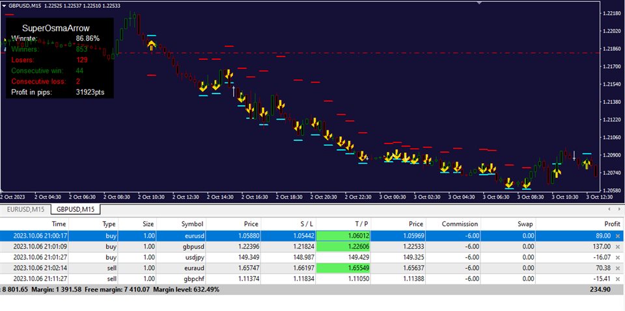Select the green T/P cell 1.22606
Image resolution: width=625 pixels, height=311 pixels.
click(x=342, y=247)
